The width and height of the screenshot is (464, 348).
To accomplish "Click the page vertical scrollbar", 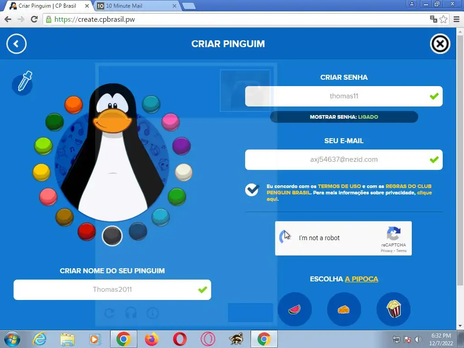I will (x=460, y=160).
